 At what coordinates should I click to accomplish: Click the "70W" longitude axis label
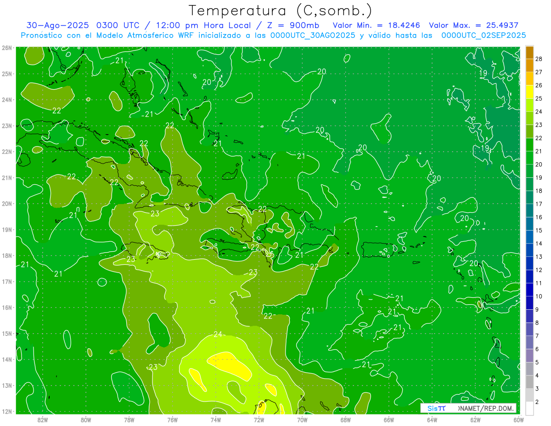[x=302, y=419]
